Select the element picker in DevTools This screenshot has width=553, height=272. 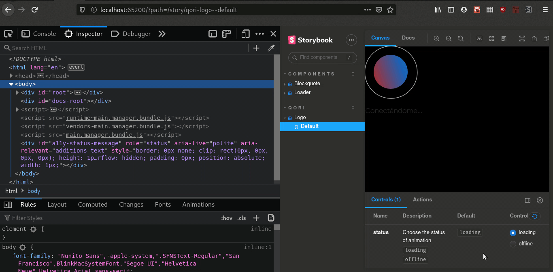click(8, 33)
